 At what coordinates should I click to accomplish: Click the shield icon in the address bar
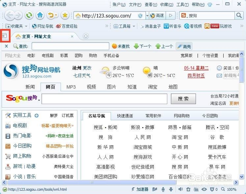tap(140, 15)
